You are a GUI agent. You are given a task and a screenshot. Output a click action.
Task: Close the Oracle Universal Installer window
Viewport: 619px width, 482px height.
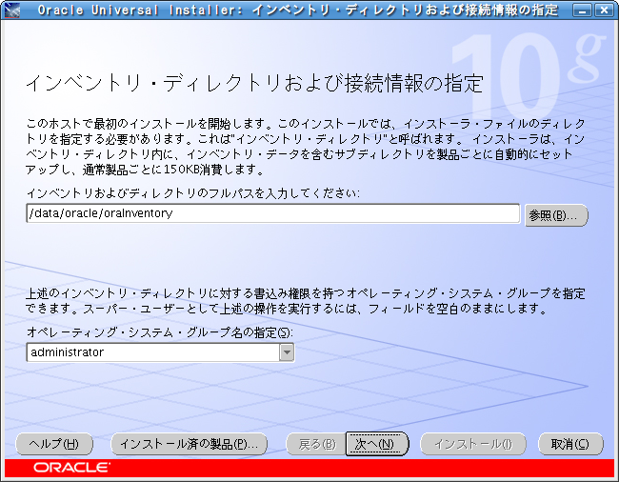coord(604,10)
